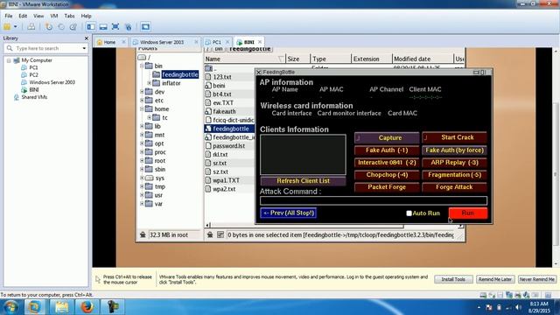Click the ARP Replay (-3) button
Screen dimensions: 560x315
(454, 163)
